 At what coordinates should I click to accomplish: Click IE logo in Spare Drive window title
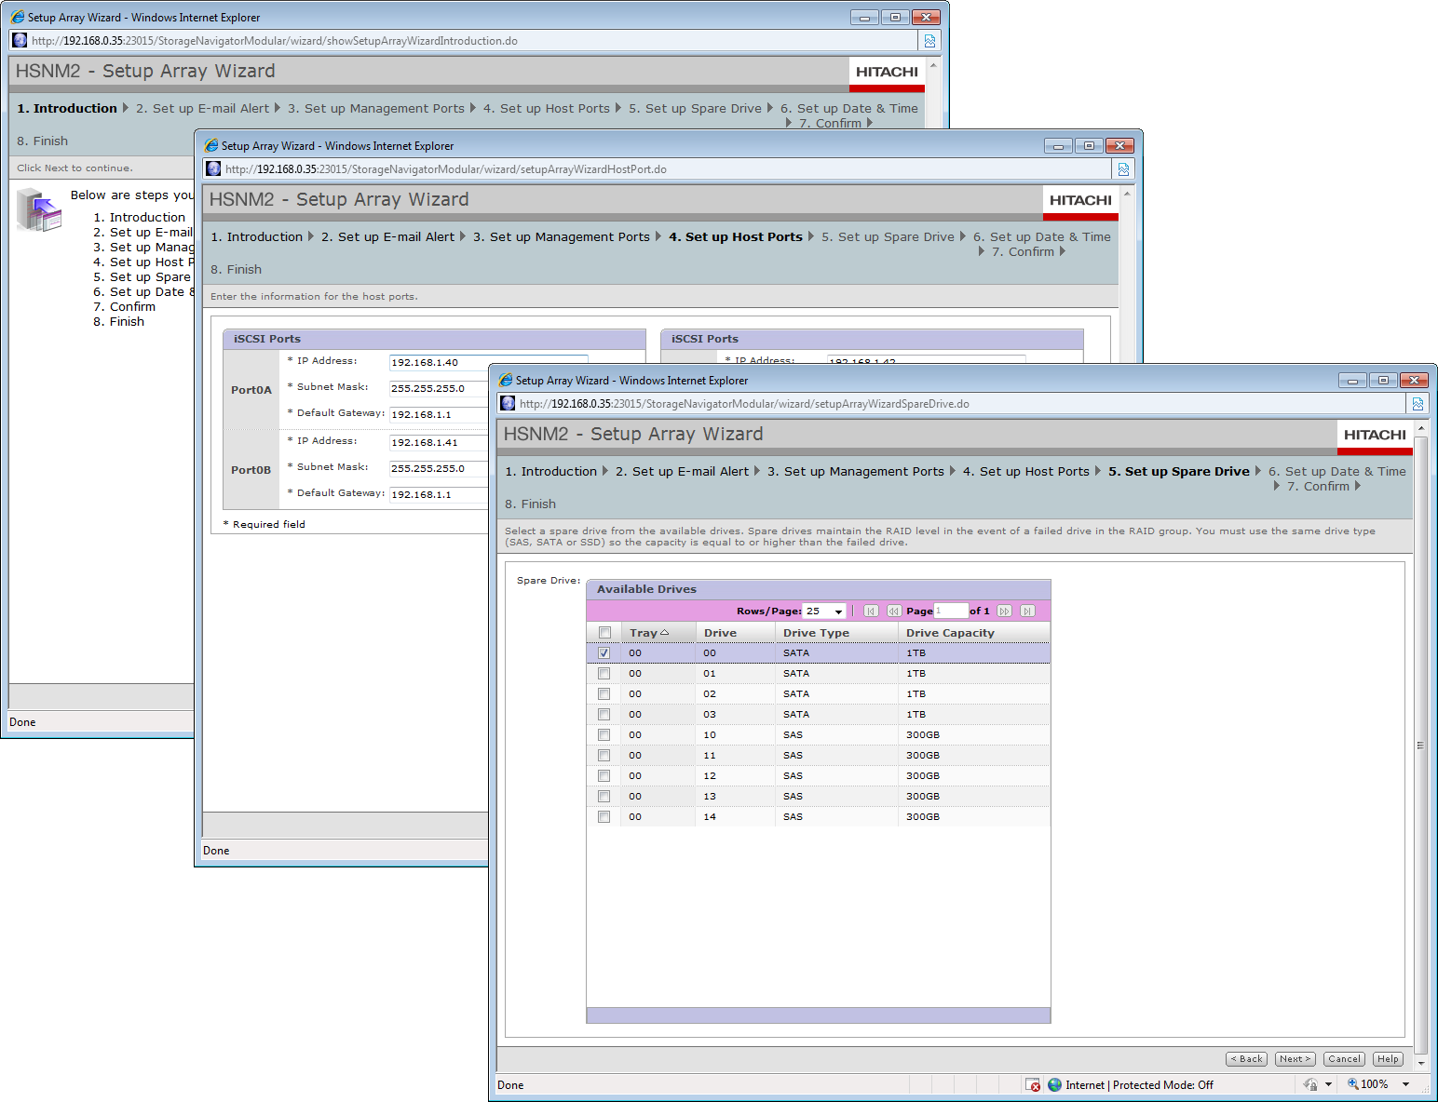(506, 380)
